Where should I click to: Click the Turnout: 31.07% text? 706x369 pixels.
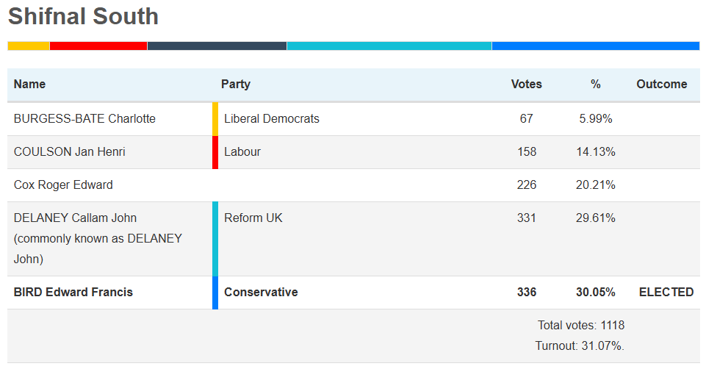tap(580, 345)
